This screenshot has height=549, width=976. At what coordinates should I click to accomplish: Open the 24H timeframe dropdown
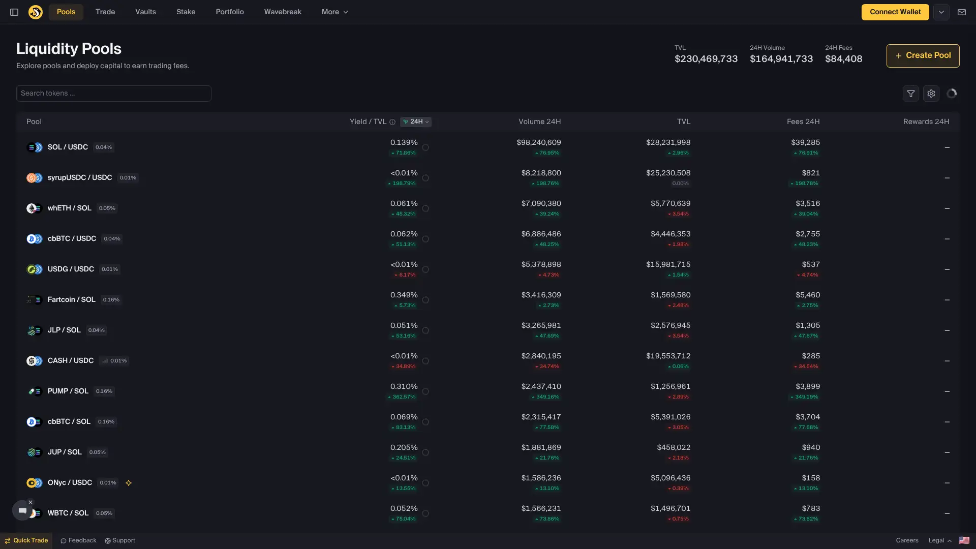[416, 122]
